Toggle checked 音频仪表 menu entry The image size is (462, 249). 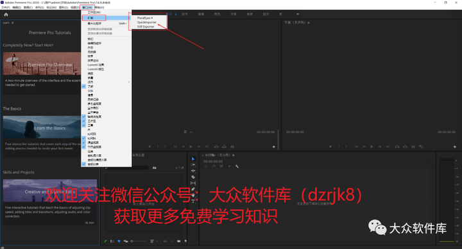[x=107, y=164]
